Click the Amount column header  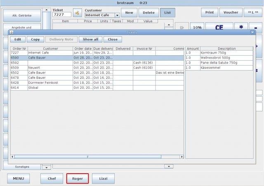[x=193, y=49]
